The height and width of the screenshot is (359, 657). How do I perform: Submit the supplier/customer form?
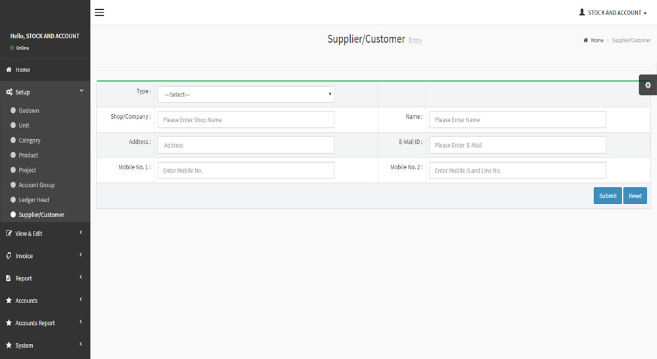coord(608,196)
